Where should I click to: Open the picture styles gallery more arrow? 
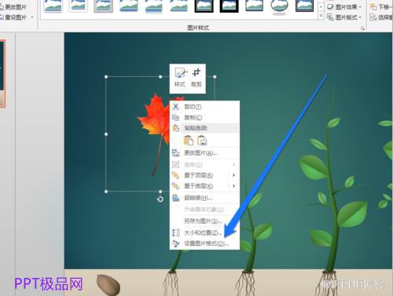click(321, 16)
